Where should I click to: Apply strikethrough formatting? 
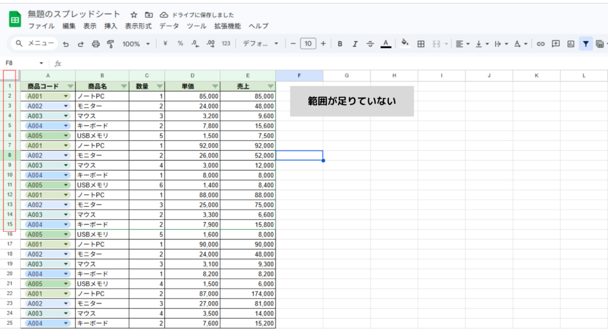click(x=370, y=44)
